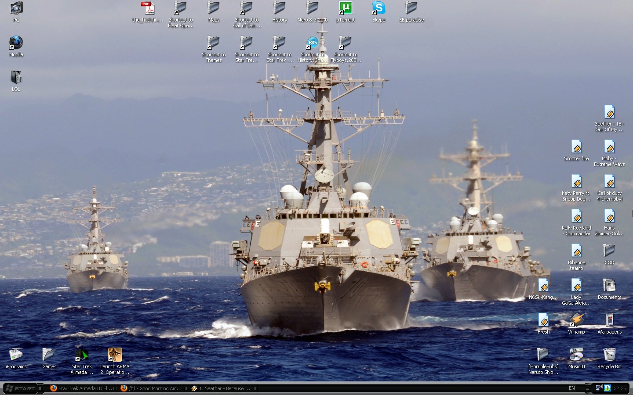The height and width of the screenshot is (395, 633).
Task: Open the Mozilla browser desktop icon
Action: pos(16,43)
